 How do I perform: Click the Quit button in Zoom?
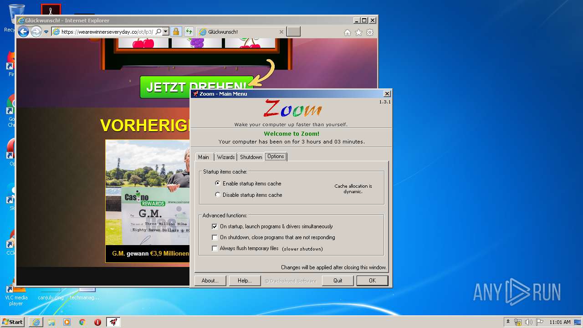338,281
